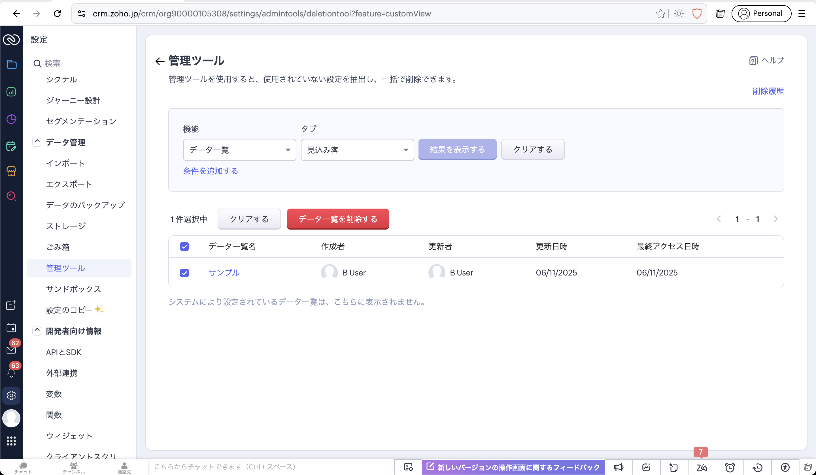Click the red データ一覧を削除する button

coord(337,219)
